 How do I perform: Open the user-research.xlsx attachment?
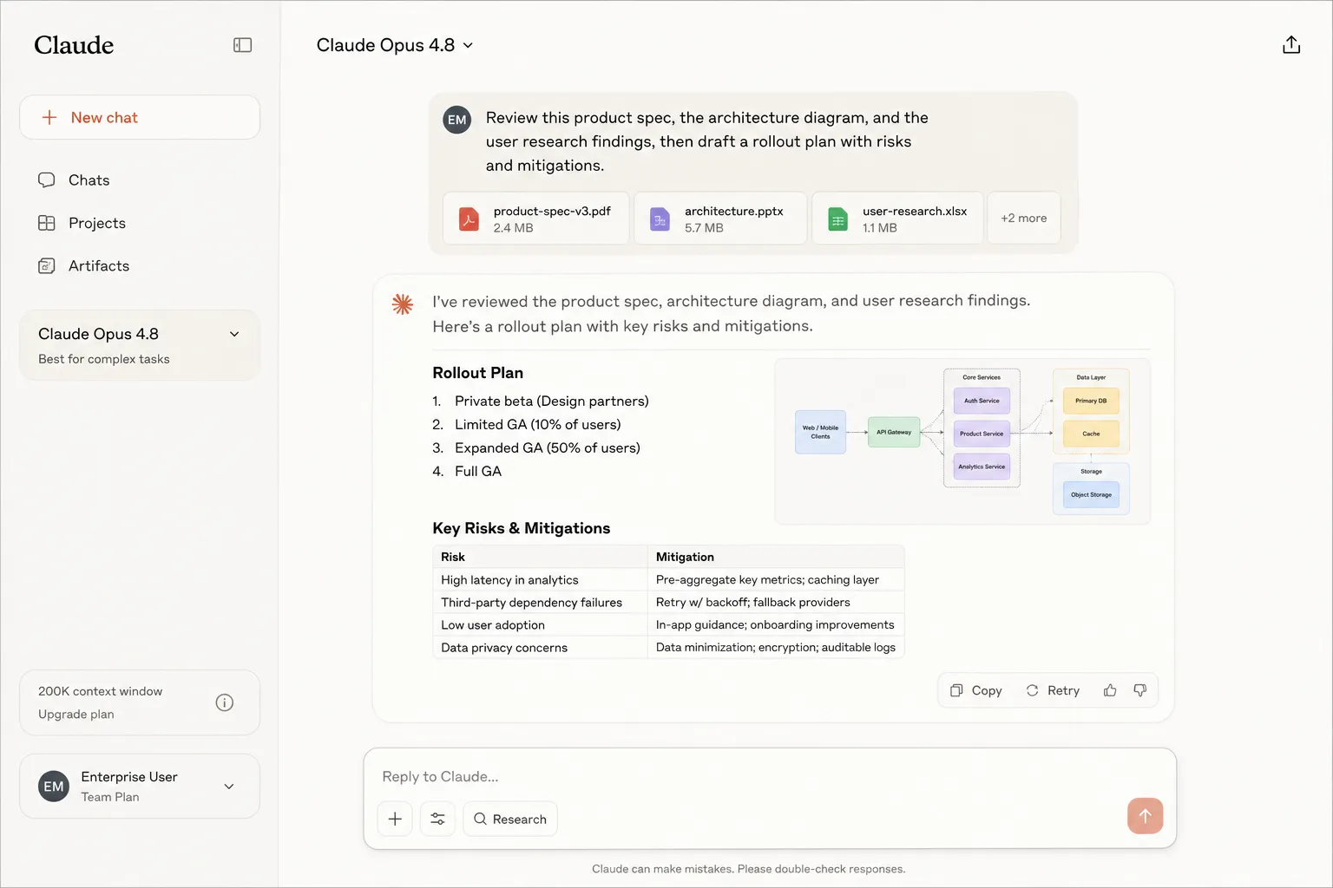pos(897,218)
